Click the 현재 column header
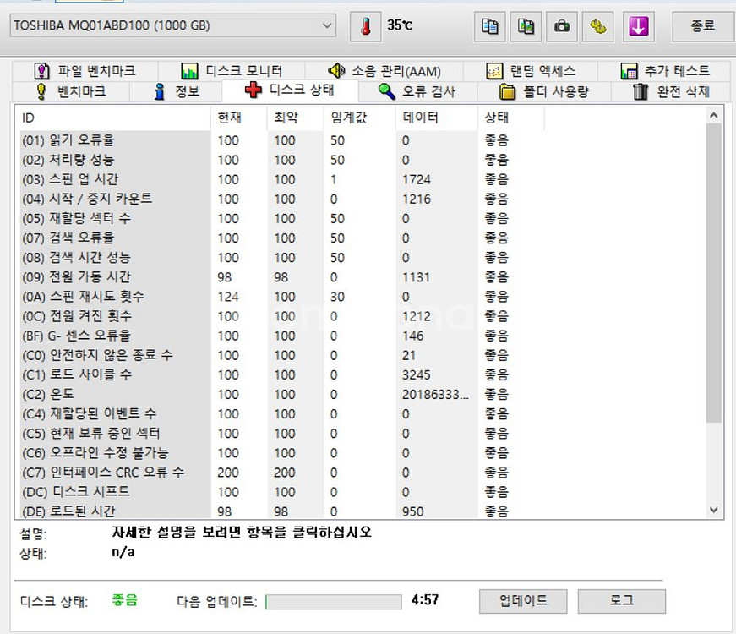Viewport: 736px width, 634px height. coord(239,118)
